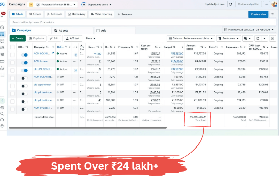
Task: Open the bug report icon in sidebar
Action: pos(2,126)
